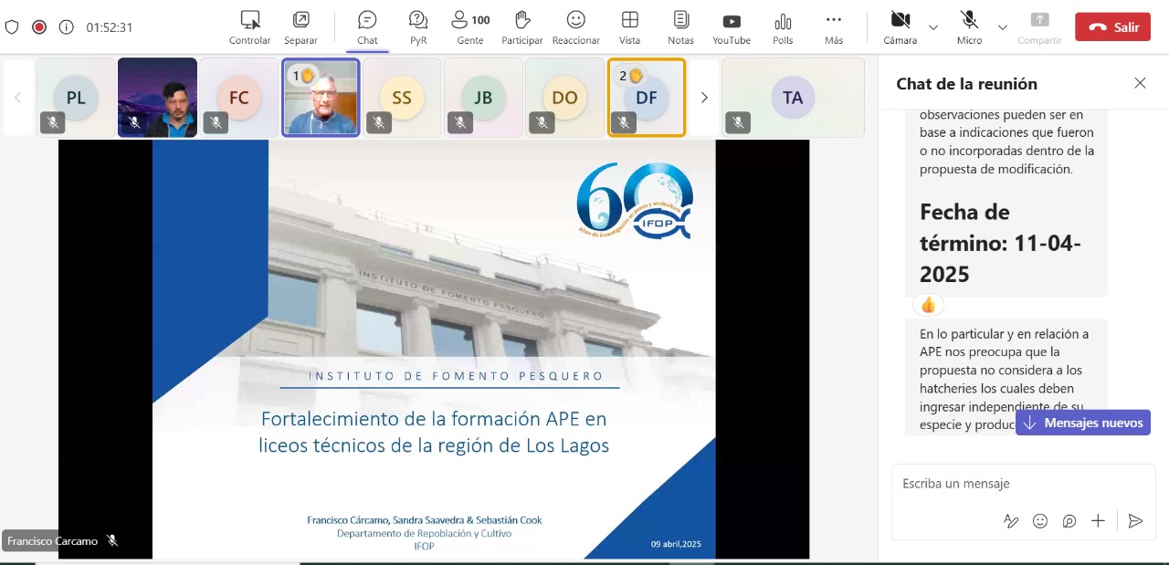The height and width of the screenshot is (565, 1169).
Task: Open the emoji picker in chat
Action: (x=1040, y=521)
